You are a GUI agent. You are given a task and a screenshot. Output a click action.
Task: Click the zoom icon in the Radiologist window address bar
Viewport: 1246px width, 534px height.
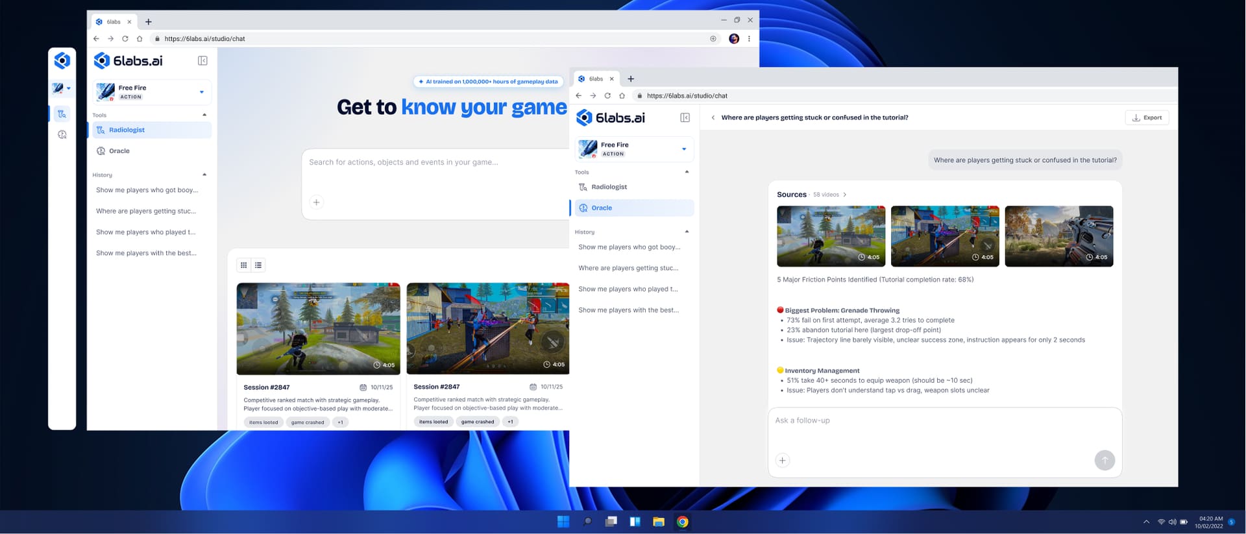point(713,39)
